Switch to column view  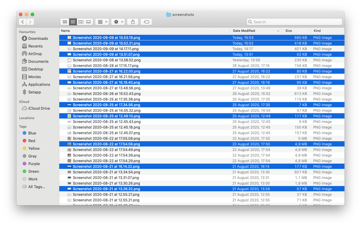[x=81, y=22]
